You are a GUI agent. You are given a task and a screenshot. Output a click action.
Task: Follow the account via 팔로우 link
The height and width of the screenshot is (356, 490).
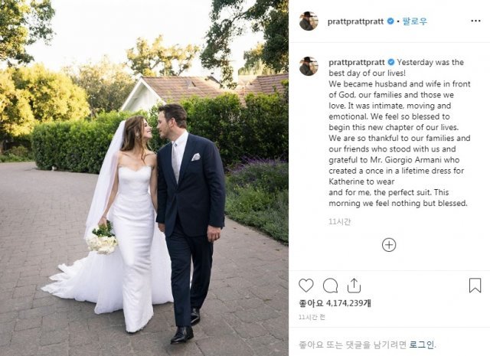414,21
